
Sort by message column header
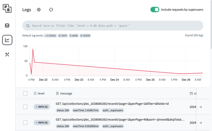(64, 94)
